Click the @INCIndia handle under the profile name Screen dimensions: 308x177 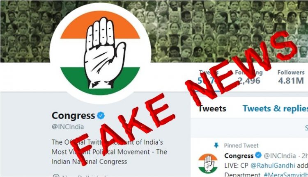(68, 127)
